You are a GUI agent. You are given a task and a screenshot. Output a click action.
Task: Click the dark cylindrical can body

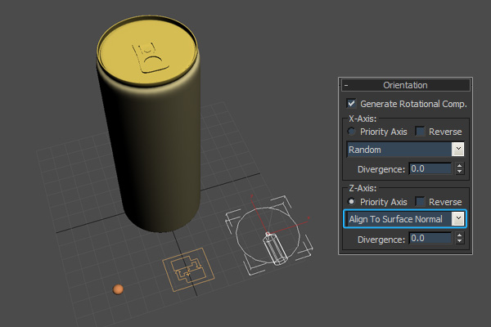tap(147, 155)
